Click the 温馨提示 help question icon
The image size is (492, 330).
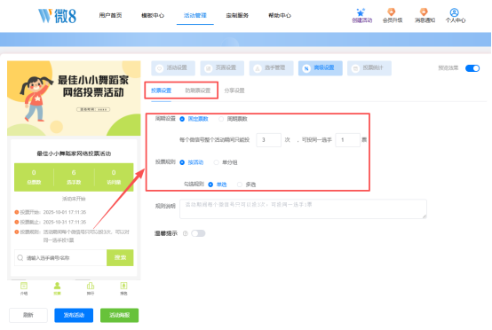click(x=185, y=233)
